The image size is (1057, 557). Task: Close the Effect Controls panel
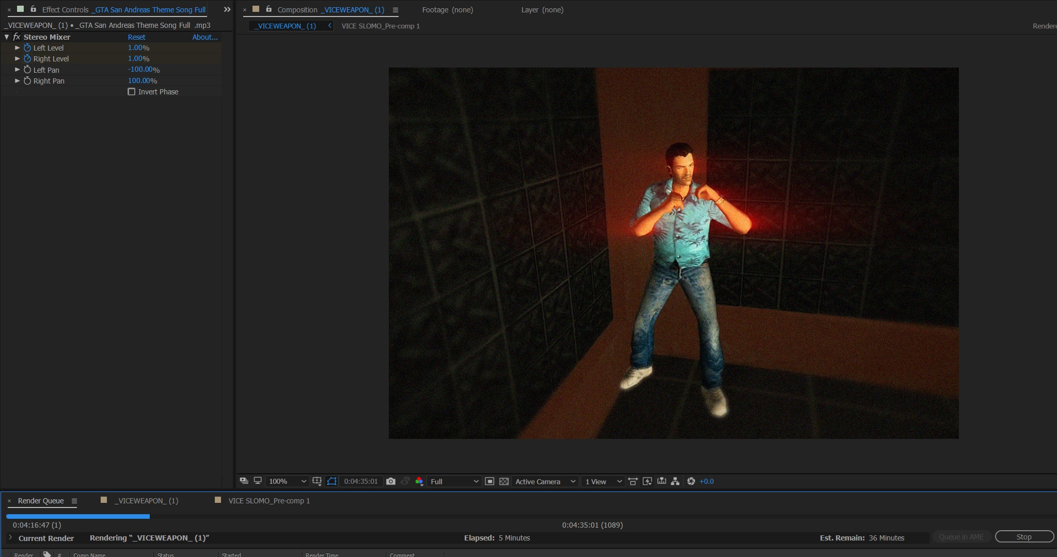tap(9, 10)
